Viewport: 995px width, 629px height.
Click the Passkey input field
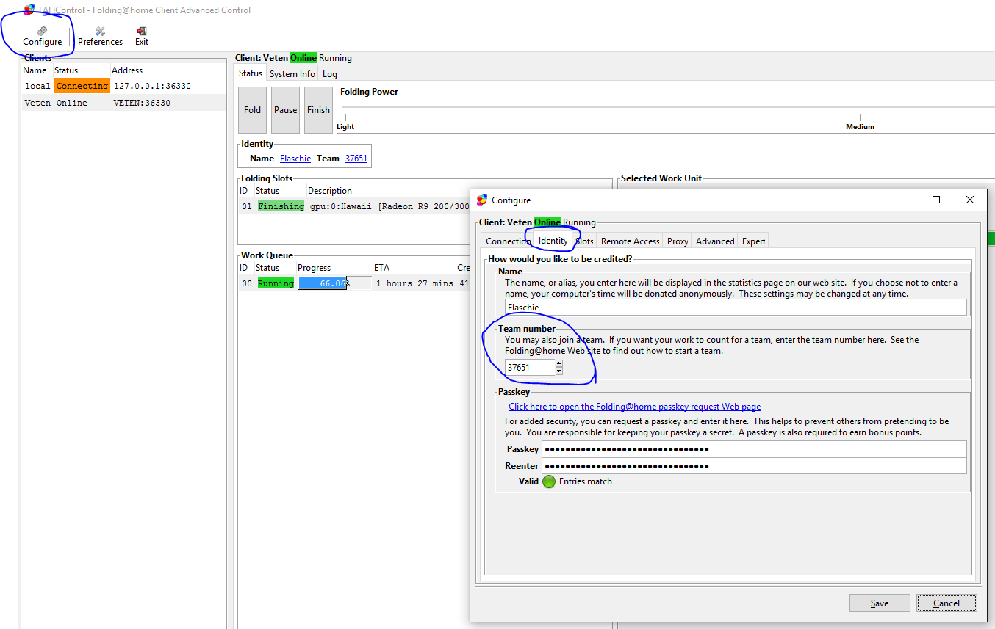coord(754,449)
